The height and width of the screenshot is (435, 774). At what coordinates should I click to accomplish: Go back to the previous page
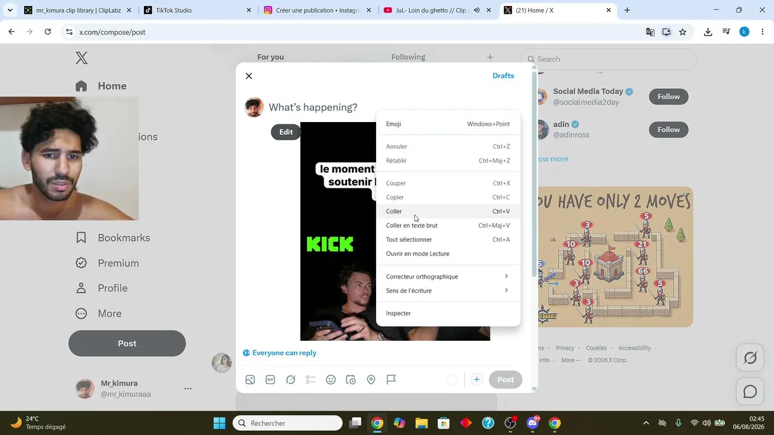11,32
